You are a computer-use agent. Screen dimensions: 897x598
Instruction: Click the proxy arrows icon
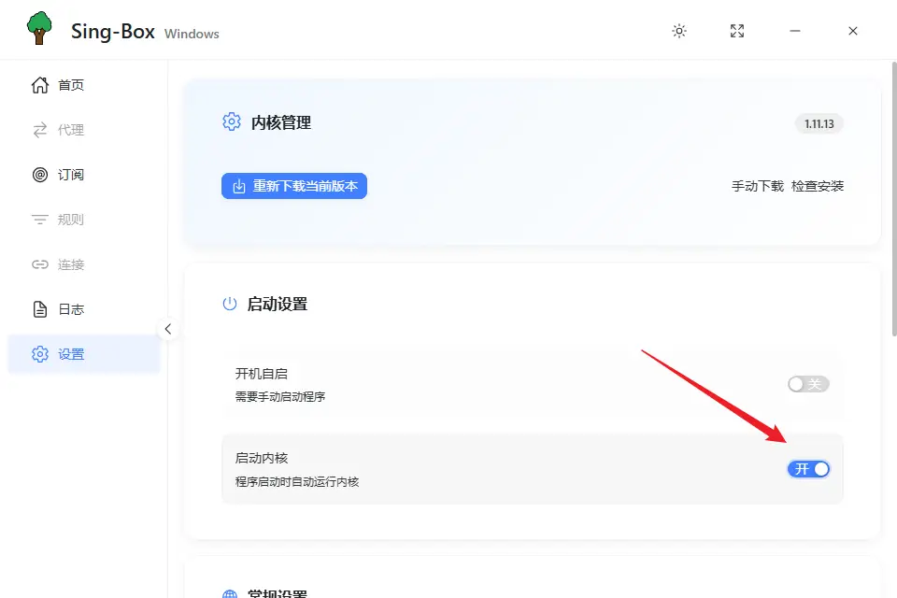point(39,130)
